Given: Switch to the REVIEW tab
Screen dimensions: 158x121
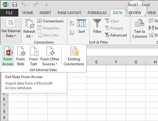Looking at the screenshot, I should (135, 13).
